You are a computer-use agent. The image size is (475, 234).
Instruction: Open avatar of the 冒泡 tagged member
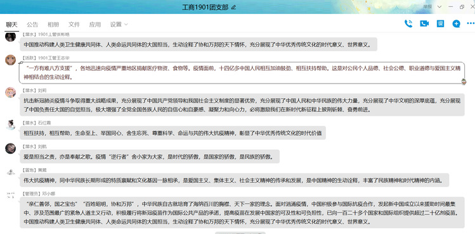11,172
